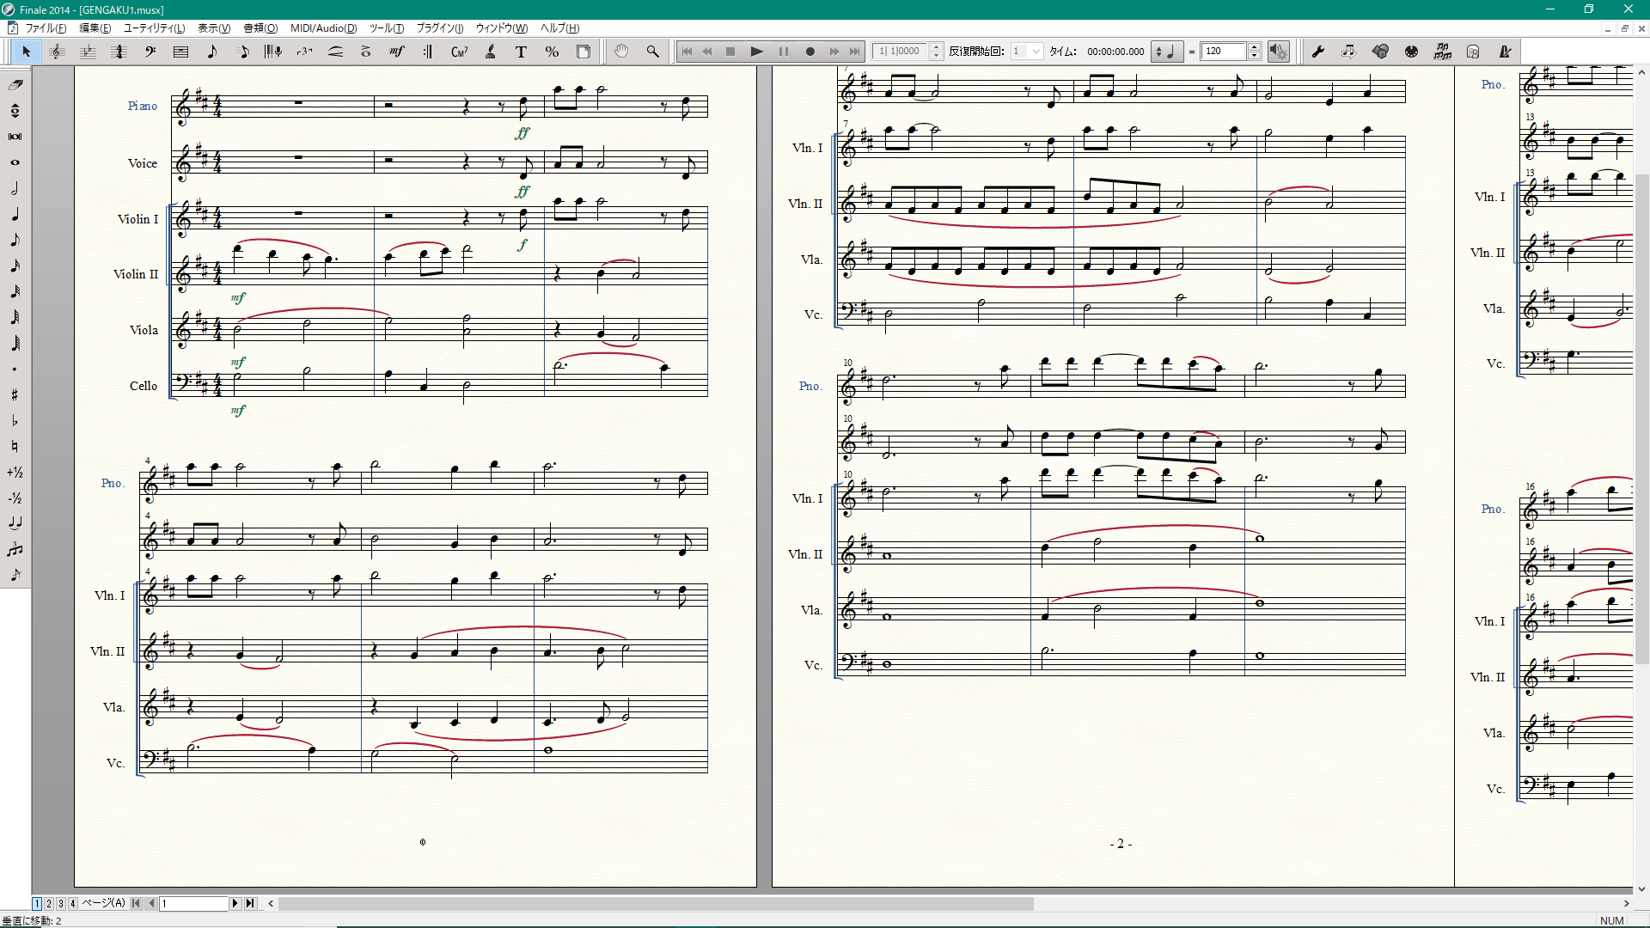Click the page number input field
The image size is (1650, 928).
coord(194,903)
